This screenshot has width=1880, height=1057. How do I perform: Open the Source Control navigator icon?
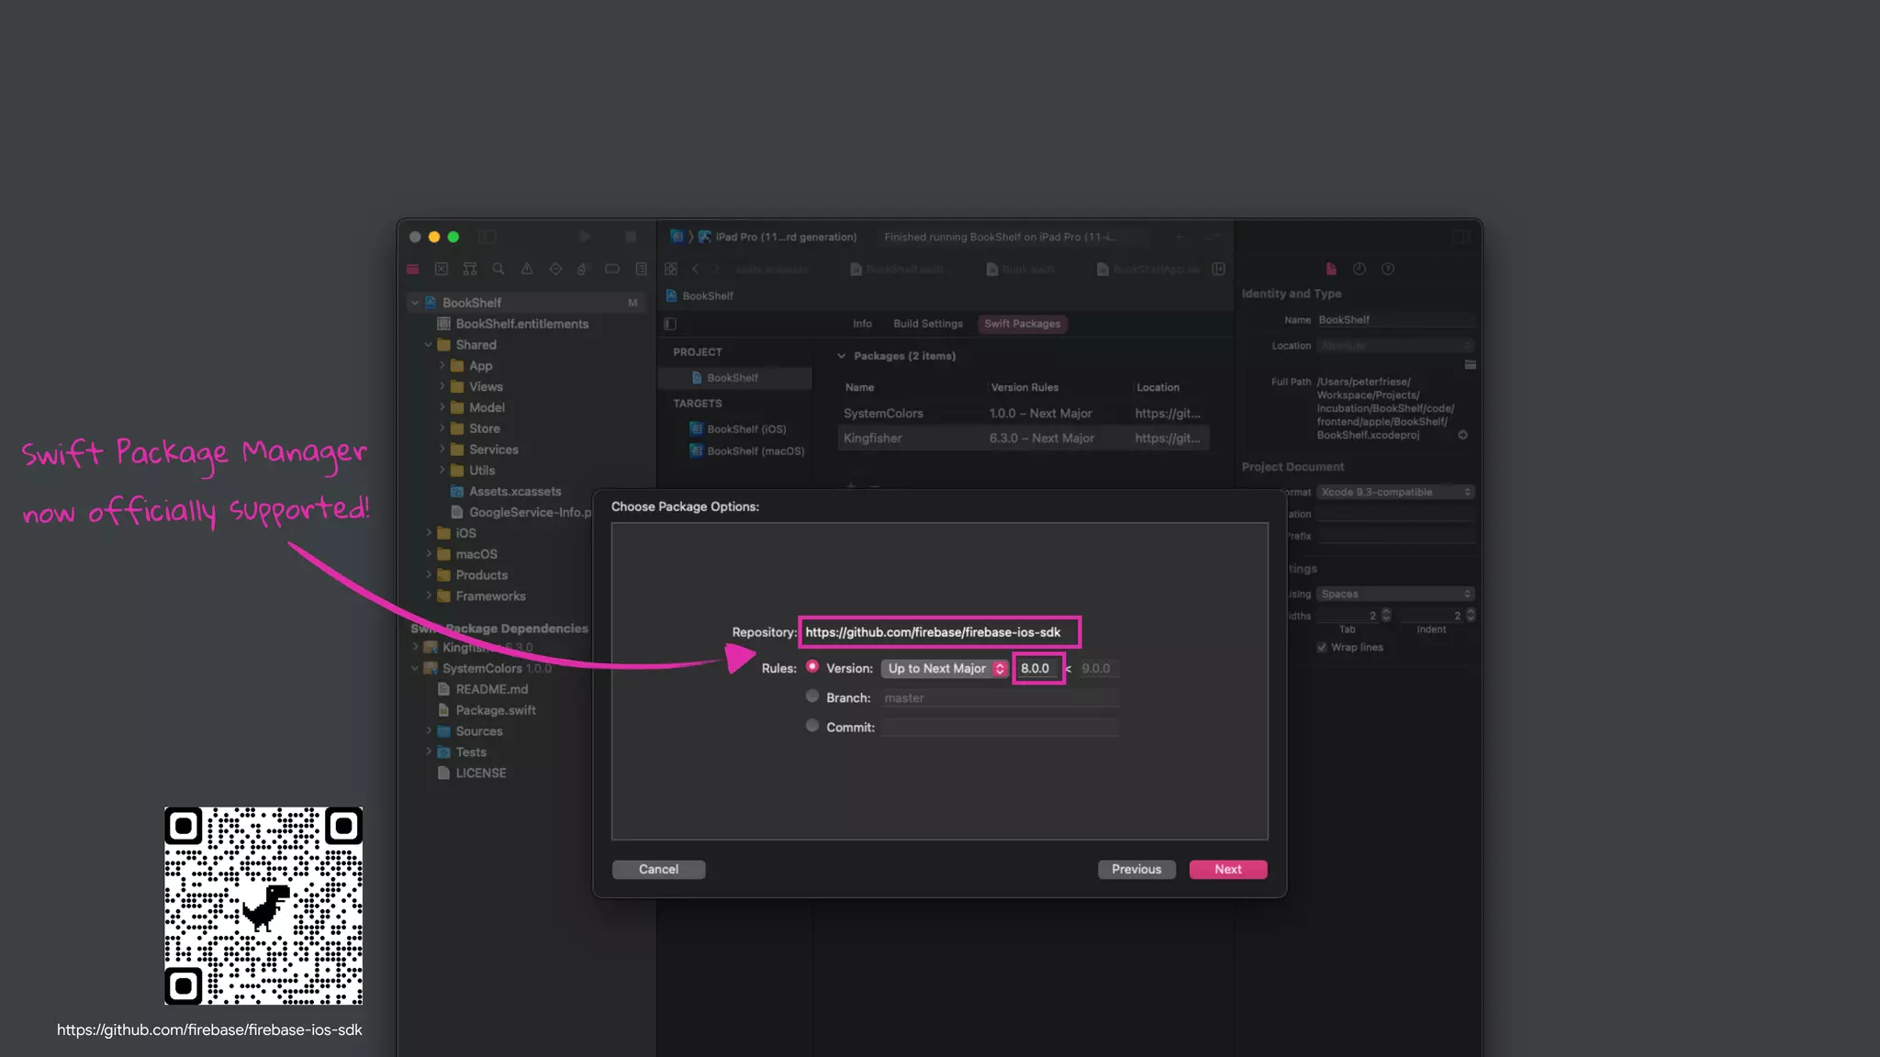(x=442, y=269)
